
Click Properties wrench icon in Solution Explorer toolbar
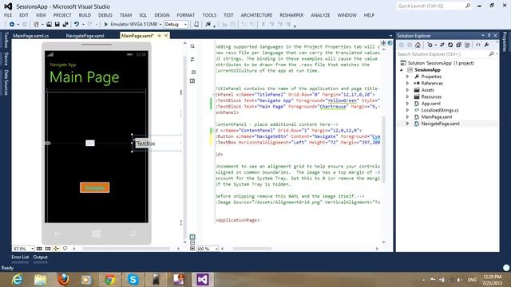pos(486,45)
